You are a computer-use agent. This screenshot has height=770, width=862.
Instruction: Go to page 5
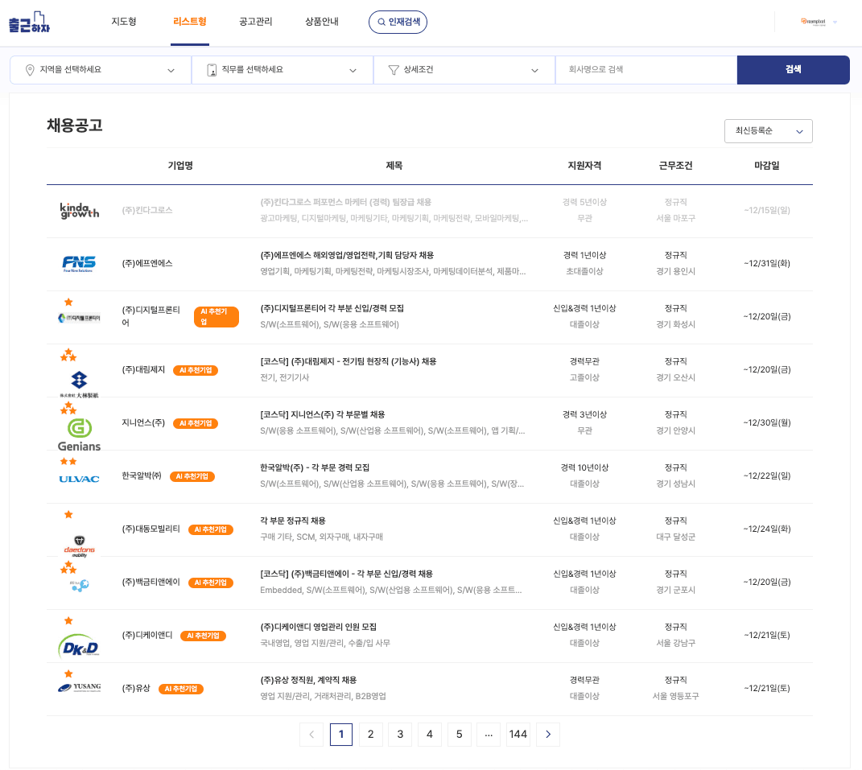pos(460,735)
